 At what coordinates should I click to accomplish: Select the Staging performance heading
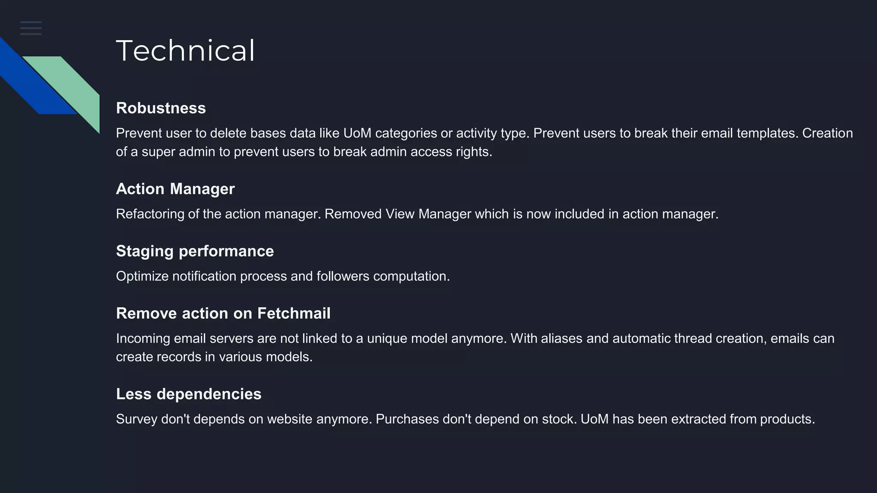click(x=195, y=251)
